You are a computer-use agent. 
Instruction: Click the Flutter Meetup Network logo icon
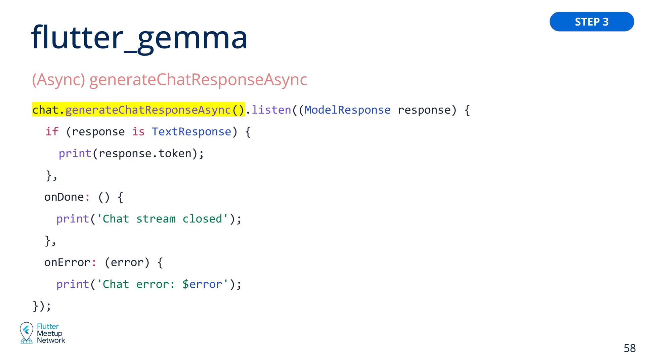click(x=26, y=333)
